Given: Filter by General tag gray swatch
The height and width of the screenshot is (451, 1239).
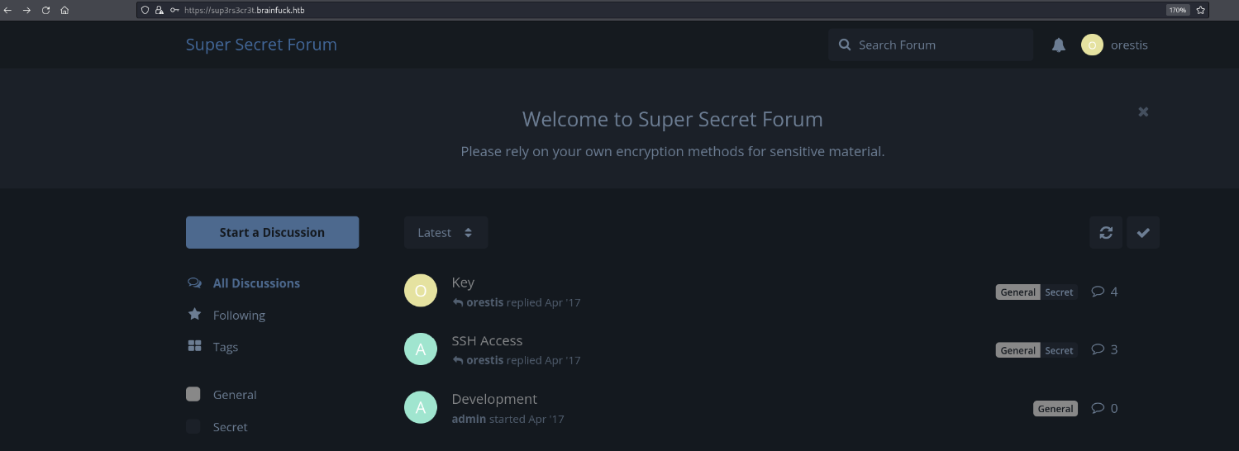Looking at the screenshot, I should [x=193, y=395].
